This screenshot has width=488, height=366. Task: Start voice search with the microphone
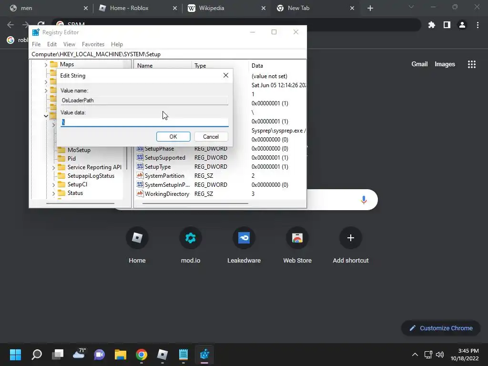(x=364, y=200)
